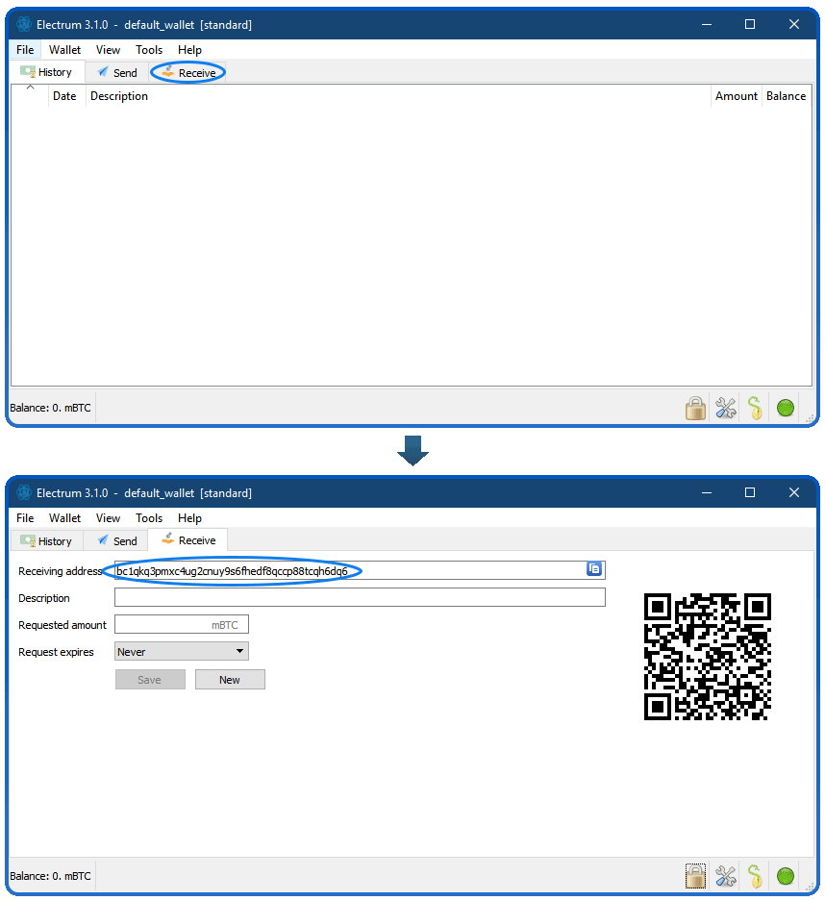Open preferences tools icon in lower window
The width and height of the screenshot is (825, 901).
726,876
